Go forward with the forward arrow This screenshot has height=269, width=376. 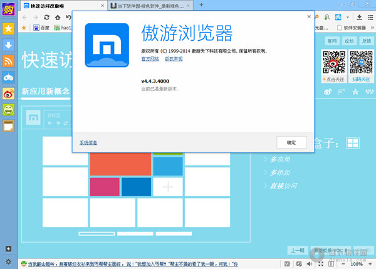tap(36, 18)
